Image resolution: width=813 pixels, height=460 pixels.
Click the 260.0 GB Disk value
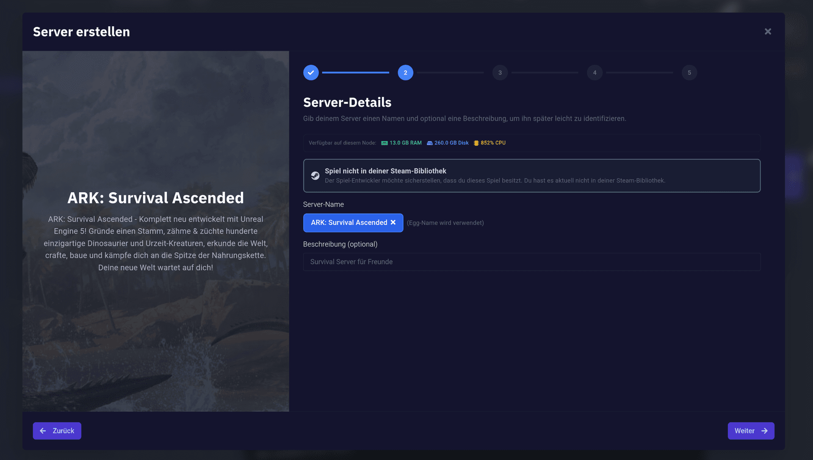point(451,143)
